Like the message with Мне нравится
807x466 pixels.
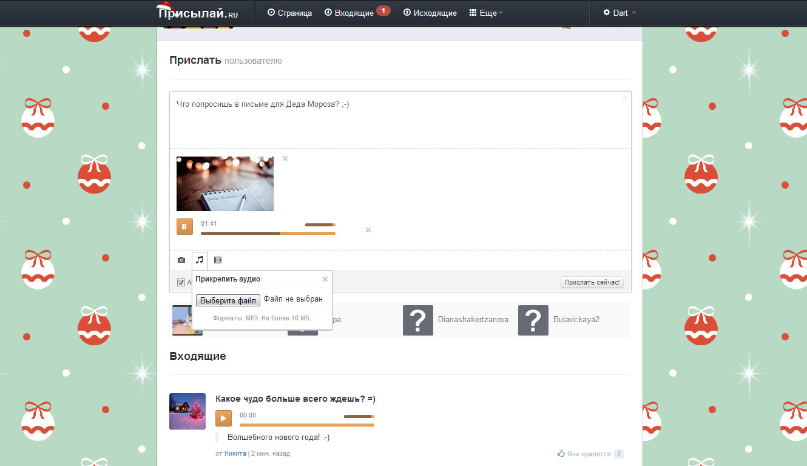[x=584, y=454]
